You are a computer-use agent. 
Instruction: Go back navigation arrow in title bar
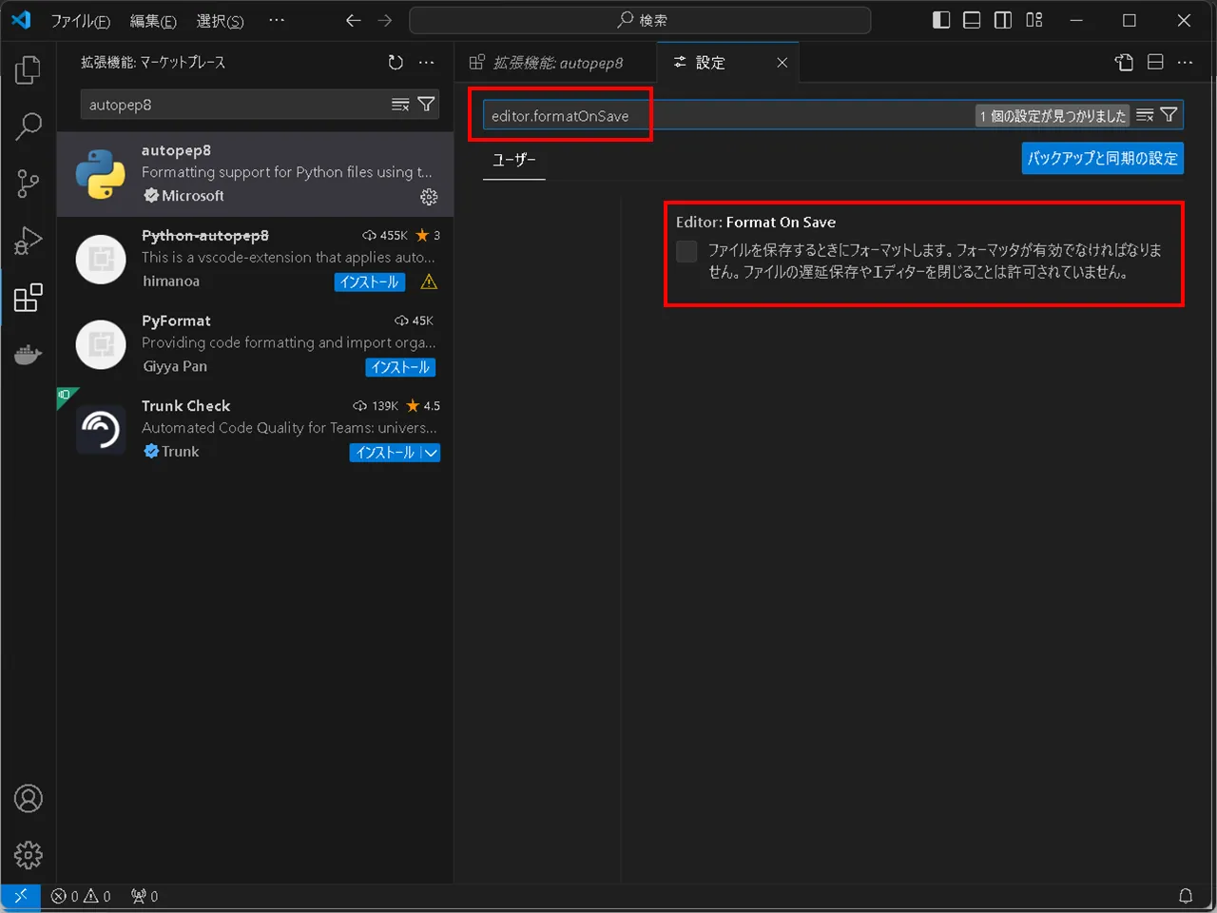[353, 20]
